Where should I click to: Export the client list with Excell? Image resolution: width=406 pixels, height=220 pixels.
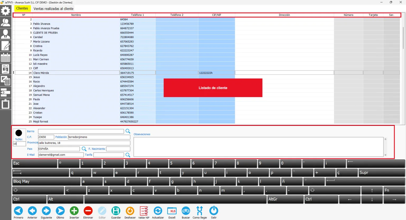point(172,213)
